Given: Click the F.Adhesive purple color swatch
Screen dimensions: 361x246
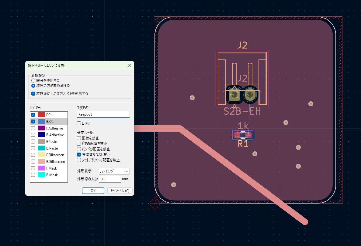Looking at the screenshot, I should 41,128.
